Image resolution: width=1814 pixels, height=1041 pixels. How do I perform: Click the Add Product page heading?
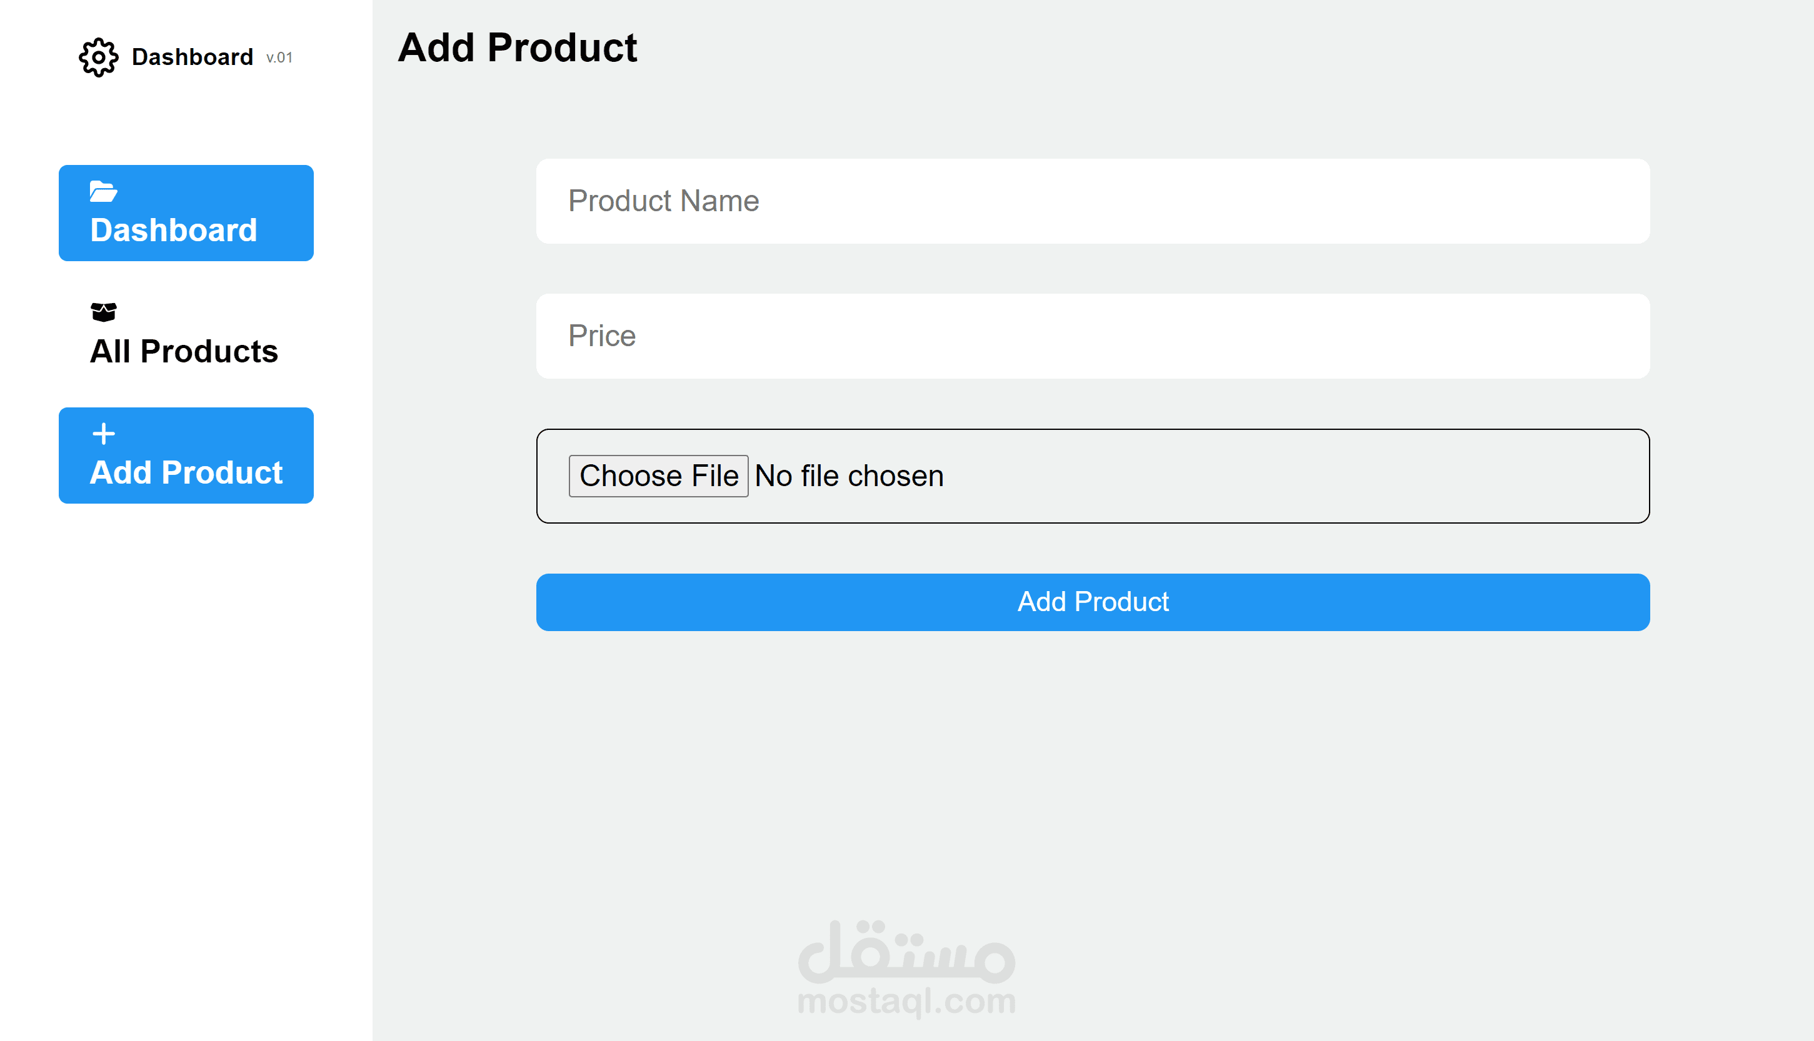(x=517, y=48)
